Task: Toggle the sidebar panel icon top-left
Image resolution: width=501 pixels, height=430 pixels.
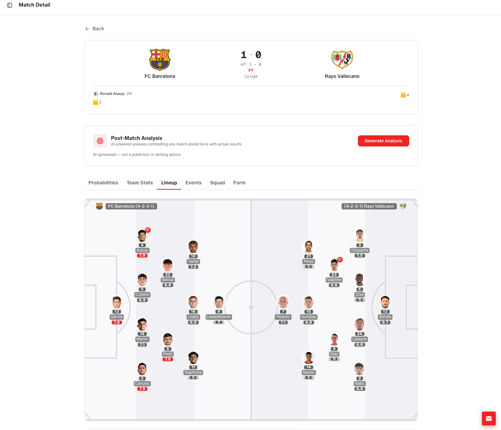Action: (9, 5)
